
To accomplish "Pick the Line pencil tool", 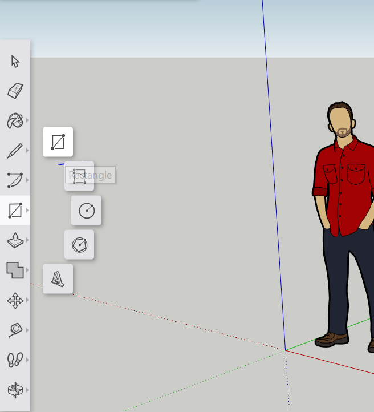I will tap(15, 151).
